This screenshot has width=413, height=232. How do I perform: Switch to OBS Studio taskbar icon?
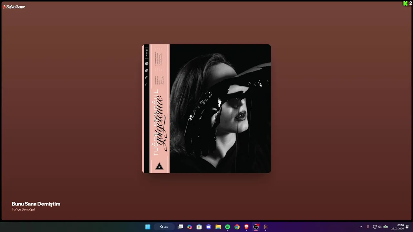click(x=256, y=227)
